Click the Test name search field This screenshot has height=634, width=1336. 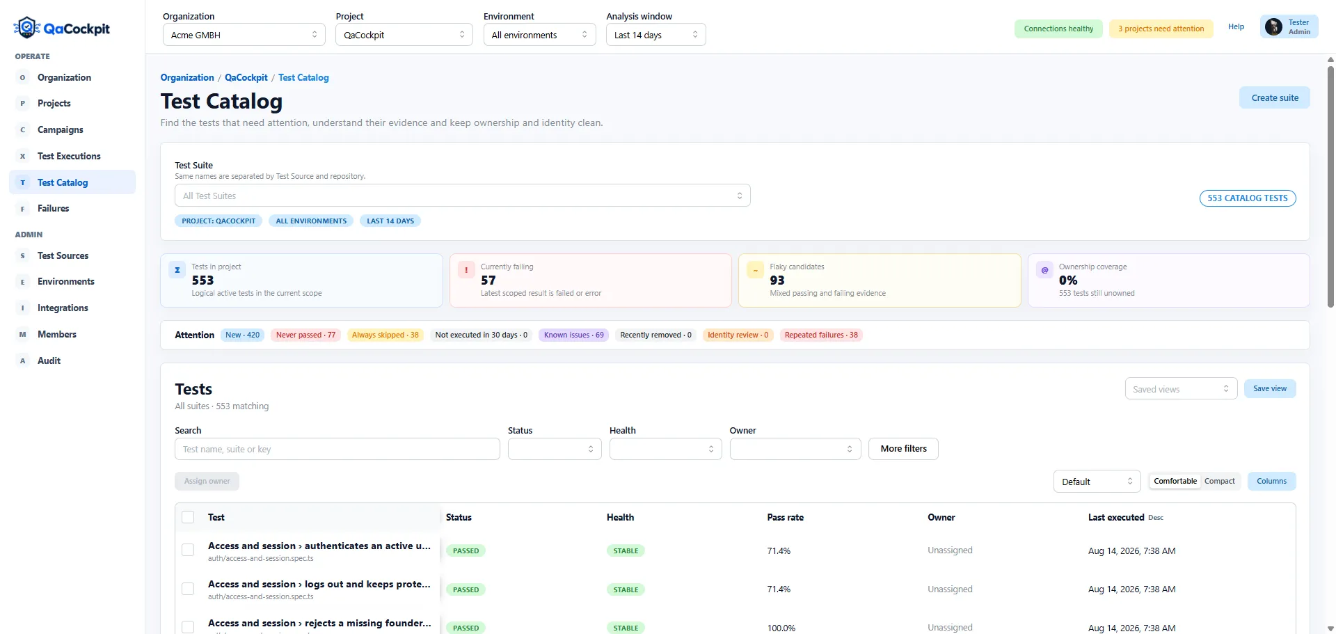coord(337,449)
